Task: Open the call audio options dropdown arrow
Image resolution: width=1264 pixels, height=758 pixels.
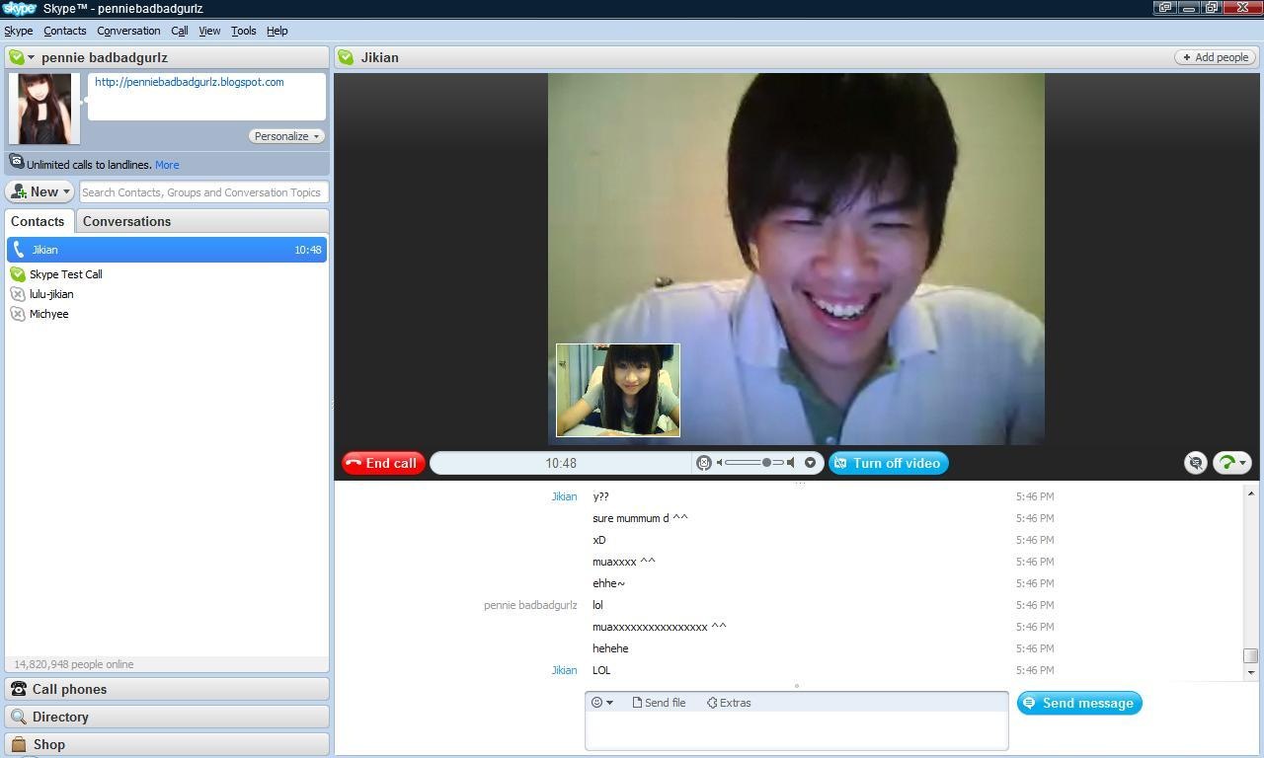Action: pyautogui.click(x=810, y=463)
